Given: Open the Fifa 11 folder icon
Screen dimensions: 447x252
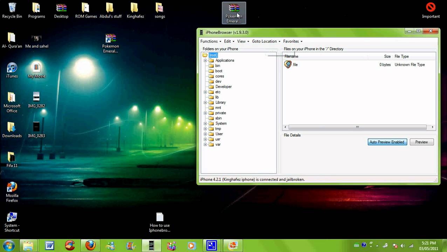Looking at the screenshot, I should pos(12,160).
